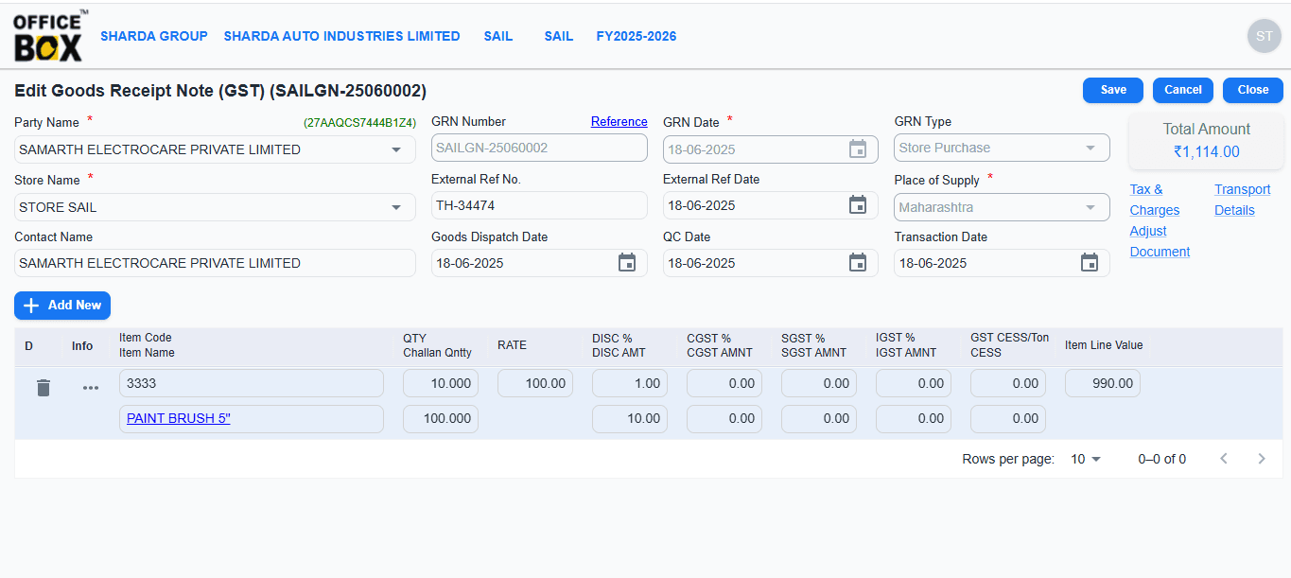
Task: Save the goods receipt note
Action: [1113, 90]
